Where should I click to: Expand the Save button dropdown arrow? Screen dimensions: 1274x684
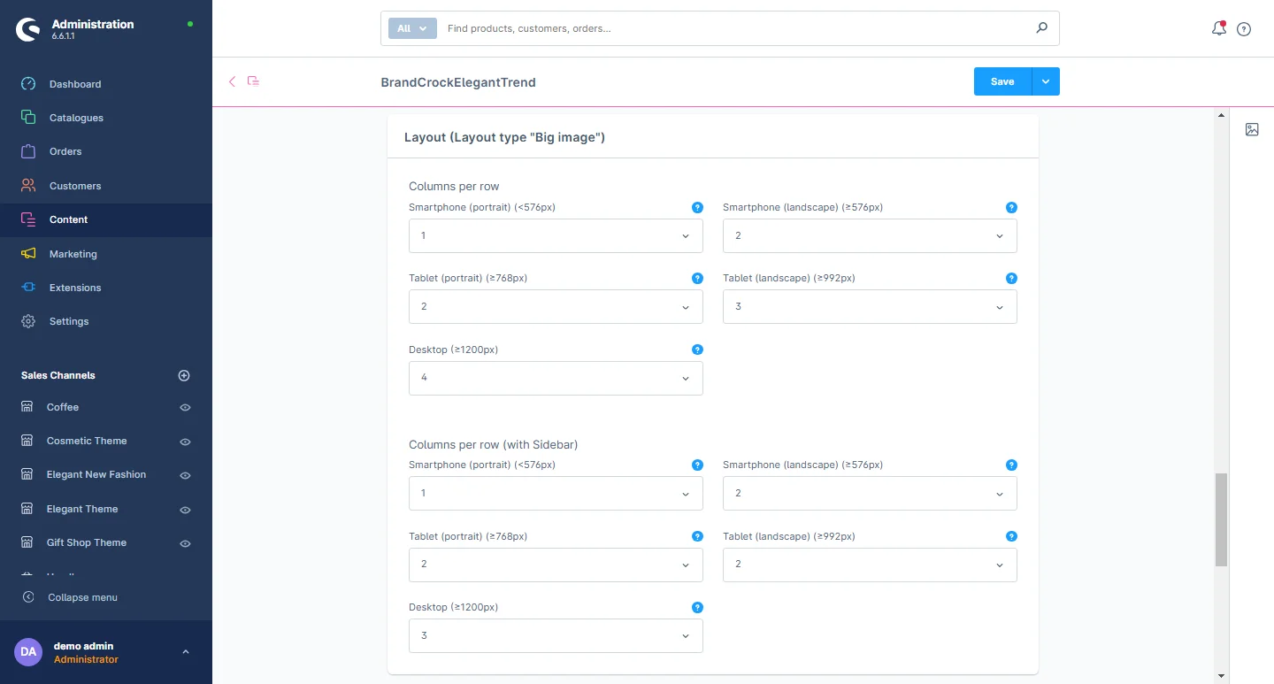(1046, 81)
